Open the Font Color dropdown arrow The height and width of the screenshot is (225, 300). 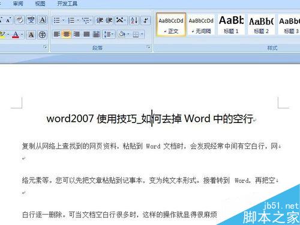[22, 35]
